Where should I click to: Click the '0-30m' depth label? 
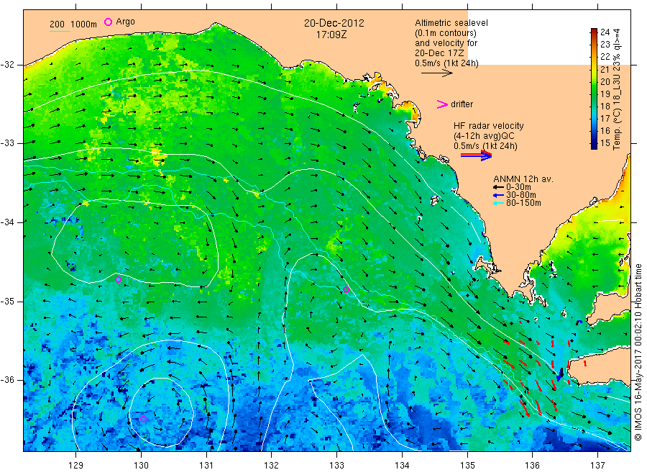[x=519, y=188]
